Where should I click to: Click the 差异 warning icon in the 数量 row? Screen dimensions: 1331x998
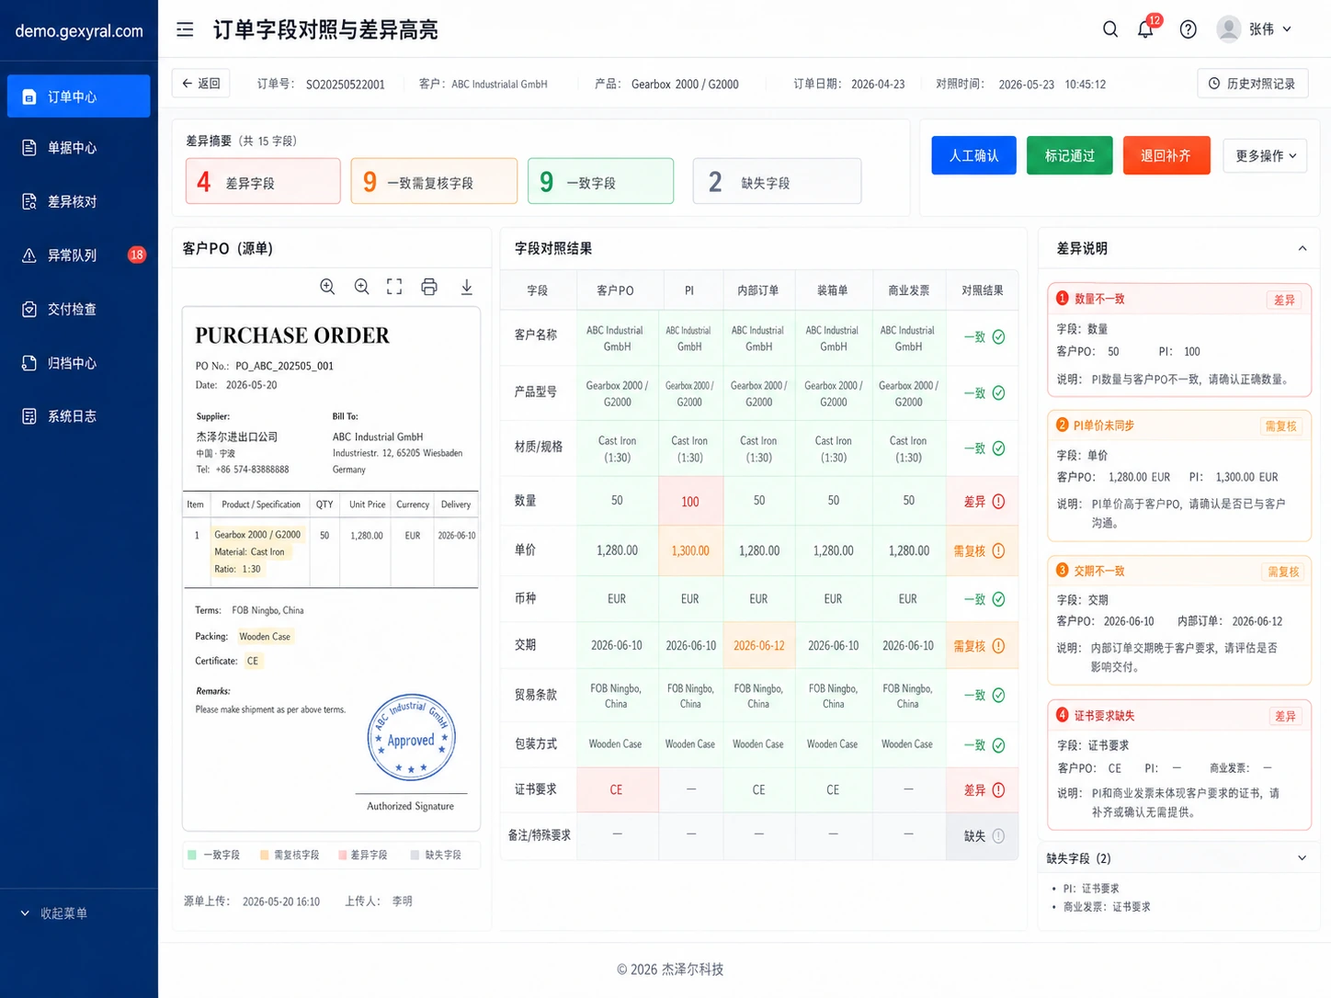point(998,502)
